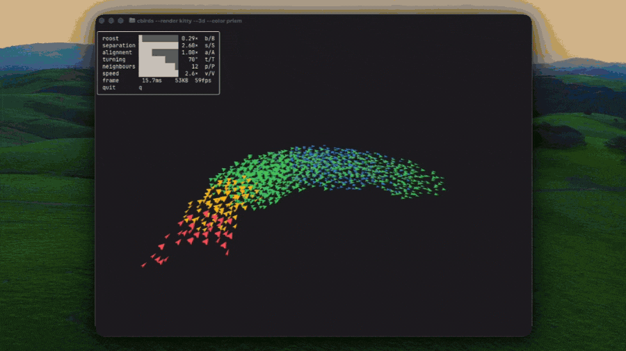The width and height of the screenshot is (626, 351).
Task: Click the 'speed' label
Action: point(111,74)
